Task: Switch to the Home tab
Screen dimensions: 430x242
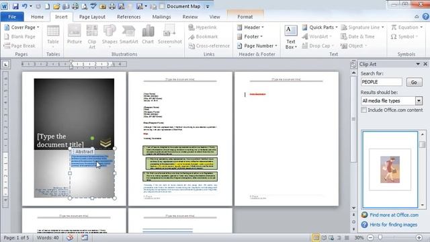Action: [38, 17]
